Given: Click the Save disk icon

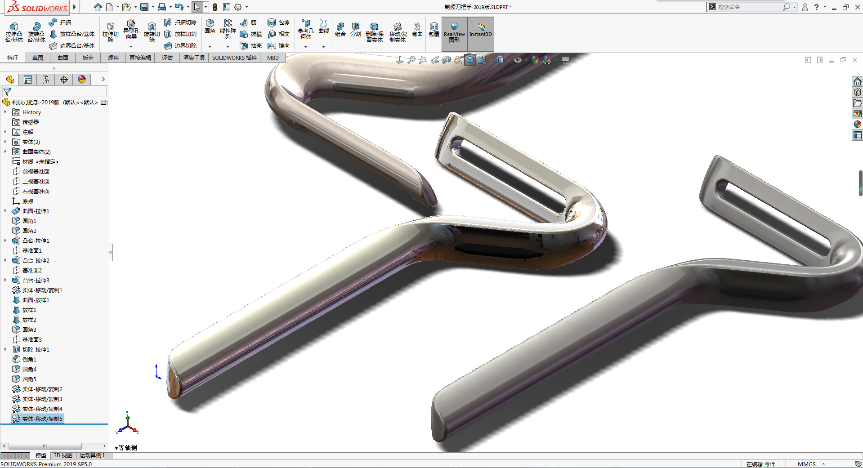Looking at the screenshot, I should (x=144, y=7).
